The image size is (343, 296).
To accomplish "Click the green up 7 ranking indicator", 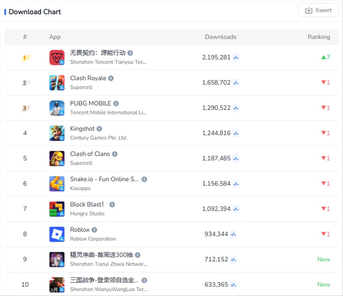I will click(x=326, y=57).
